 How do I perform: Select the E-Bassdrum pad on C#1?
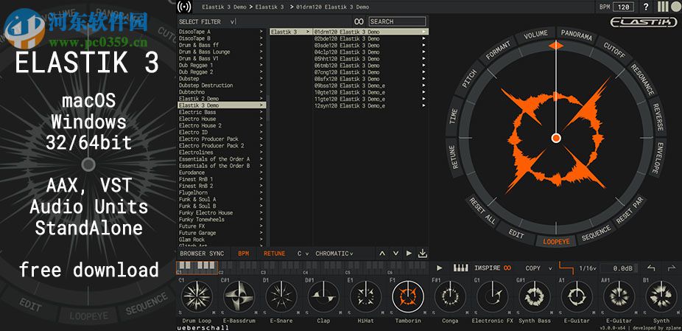point(239,296)
